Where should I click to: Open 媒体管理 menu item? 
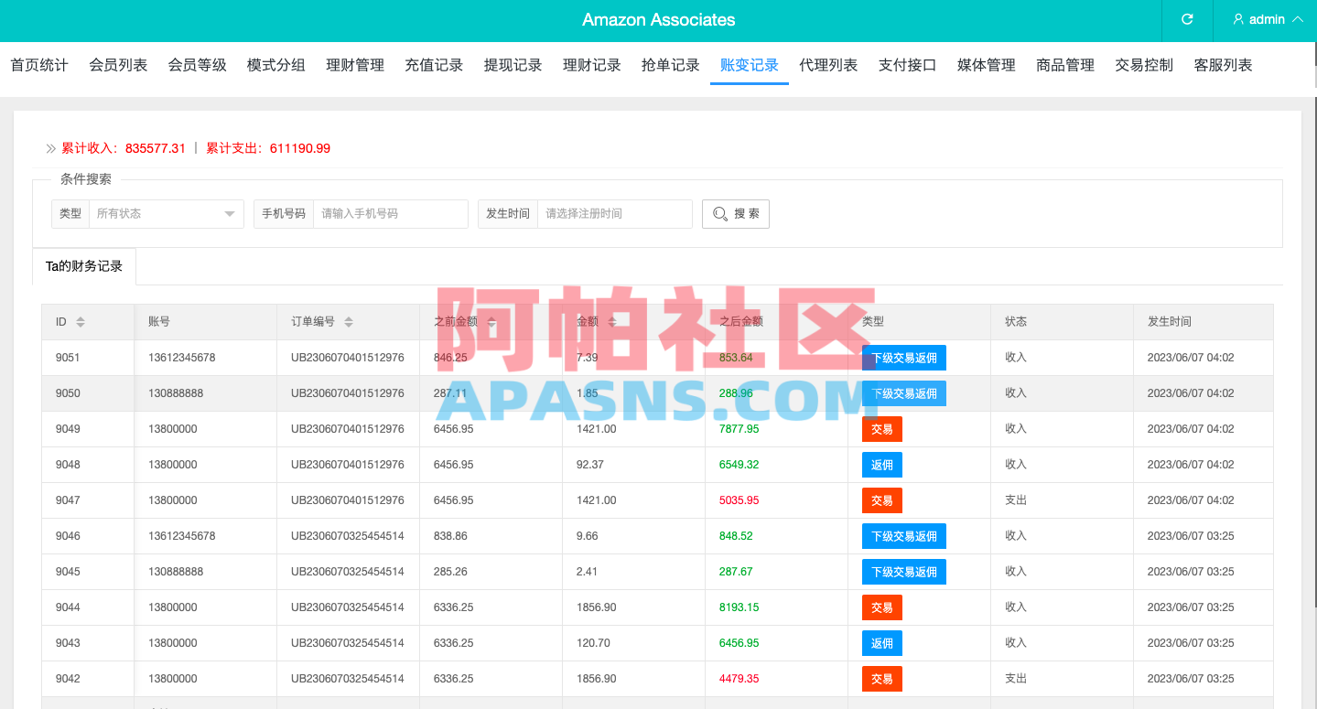(x=987, y=65)
